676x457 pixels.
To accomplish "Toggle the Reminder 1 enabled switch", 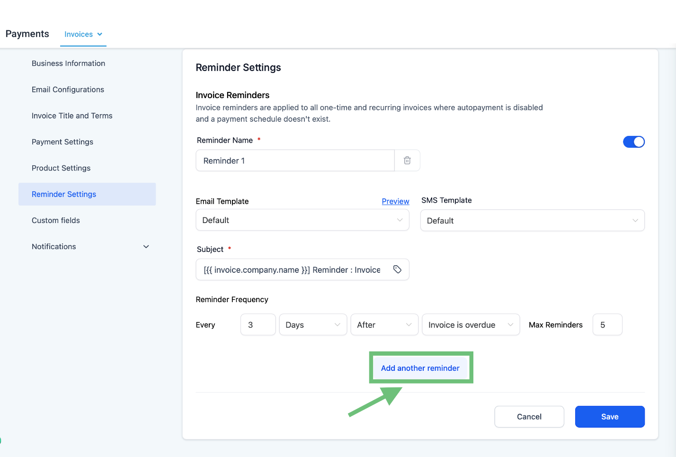I will pos(633,142).
